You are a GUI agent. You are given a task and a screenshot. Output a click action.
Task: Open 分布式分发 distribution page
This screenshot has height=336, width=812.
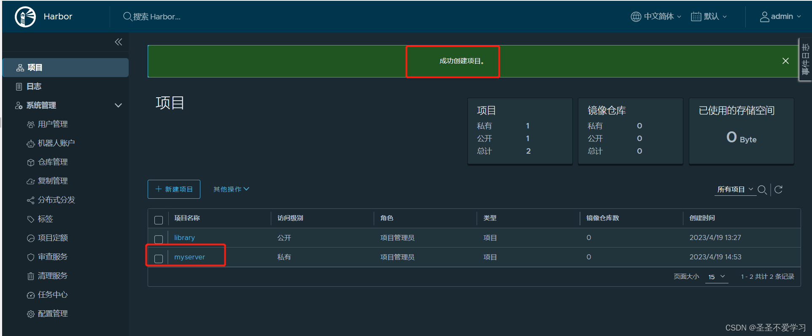[56, 200]
